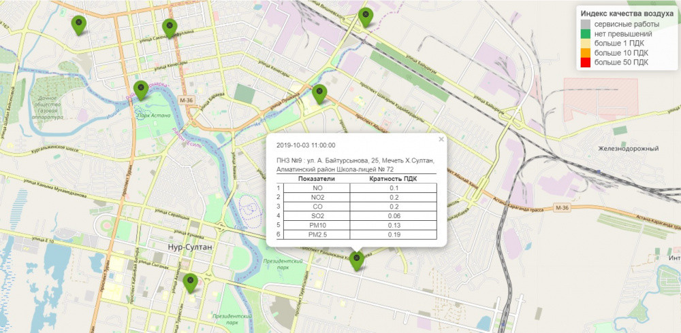Open marker near улица Вишневского
Viewport: 681px width, 333px height.
coord(366,16)
